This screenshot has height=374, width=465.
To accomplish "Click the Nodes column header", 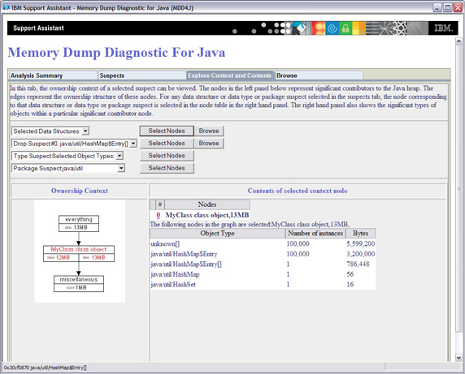I will coord(207,204).
